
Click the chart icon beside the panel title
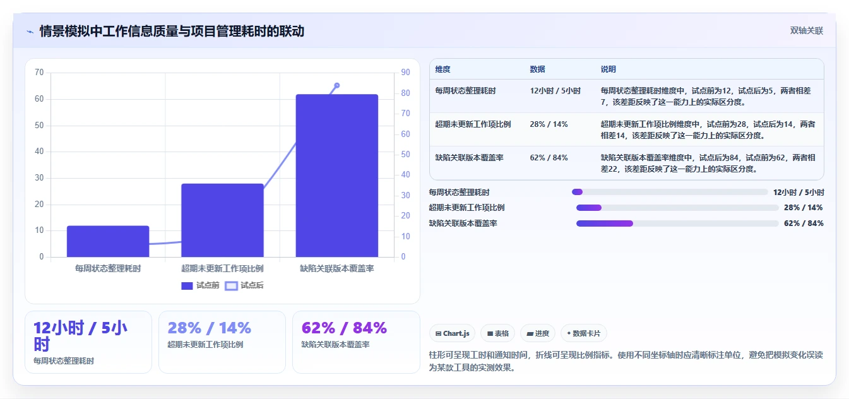tap(30, 32)
